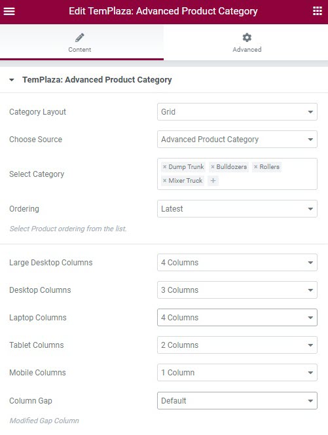Screen dimensions: 328x435
Task: Open the hamburger menu icon
Action: [x=9, y=11]
